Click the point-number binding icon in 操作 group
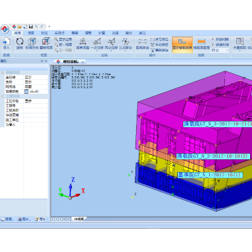This screenshot has height=252, width=252. pyautogui.click(x=152, y=39)
